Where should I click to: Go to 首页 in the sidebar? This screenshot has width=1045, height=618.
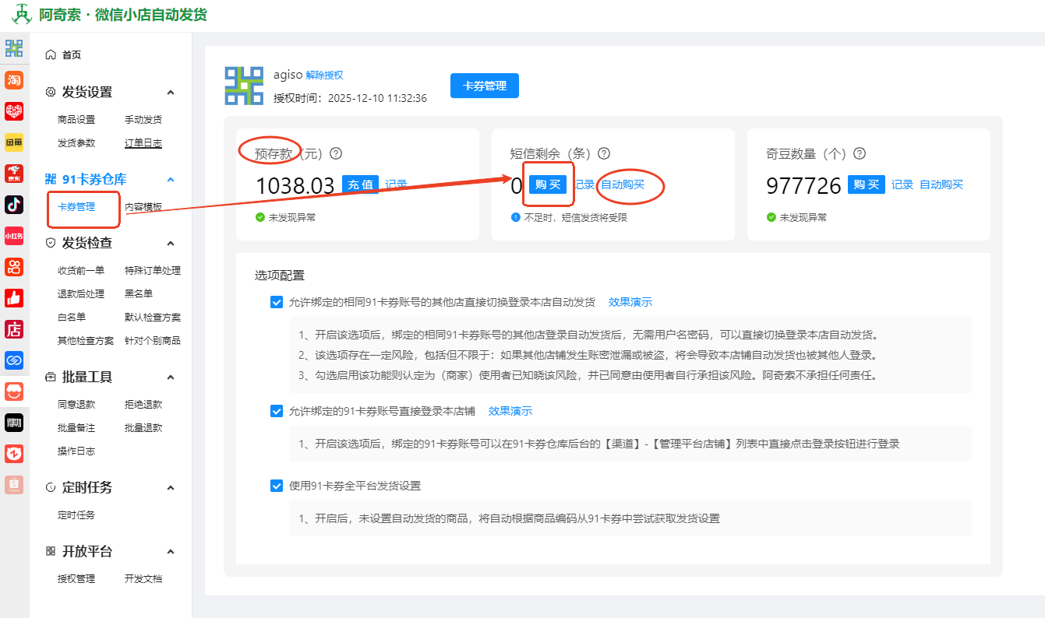point(72,54)
